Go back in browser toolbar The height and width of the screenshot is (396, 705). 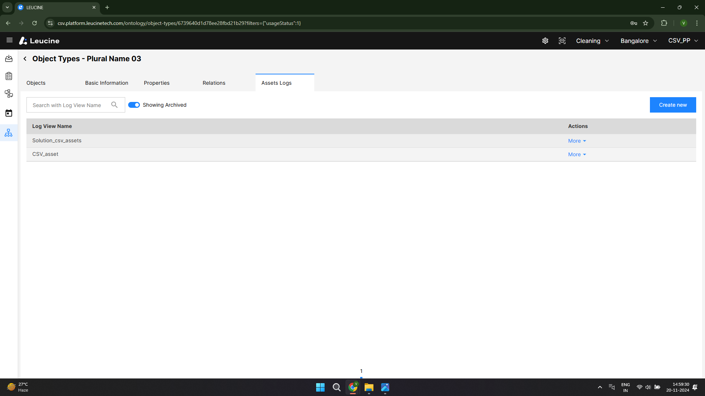[x=8, y=23]
